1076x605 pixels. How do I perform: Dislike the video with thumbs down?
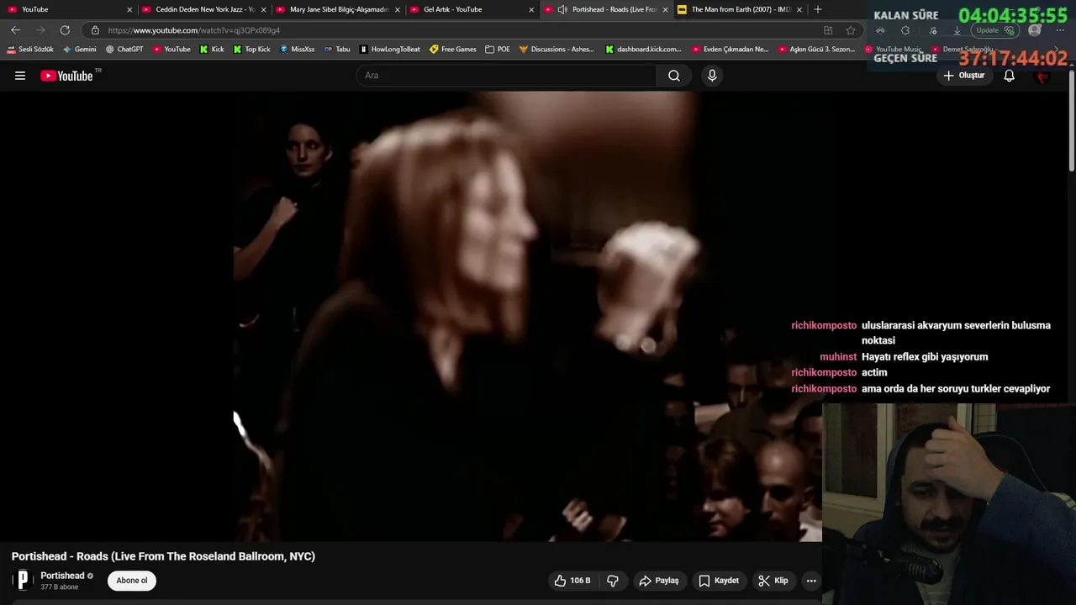pyautogui.click(x=613, y=581)
